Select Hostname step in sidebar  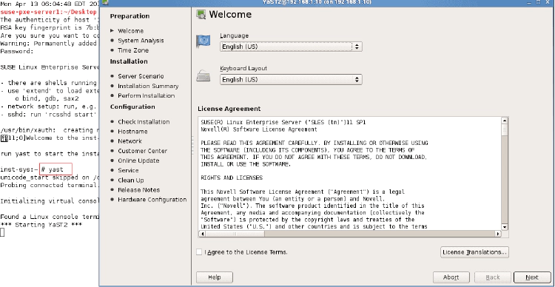tap(132, 131)
